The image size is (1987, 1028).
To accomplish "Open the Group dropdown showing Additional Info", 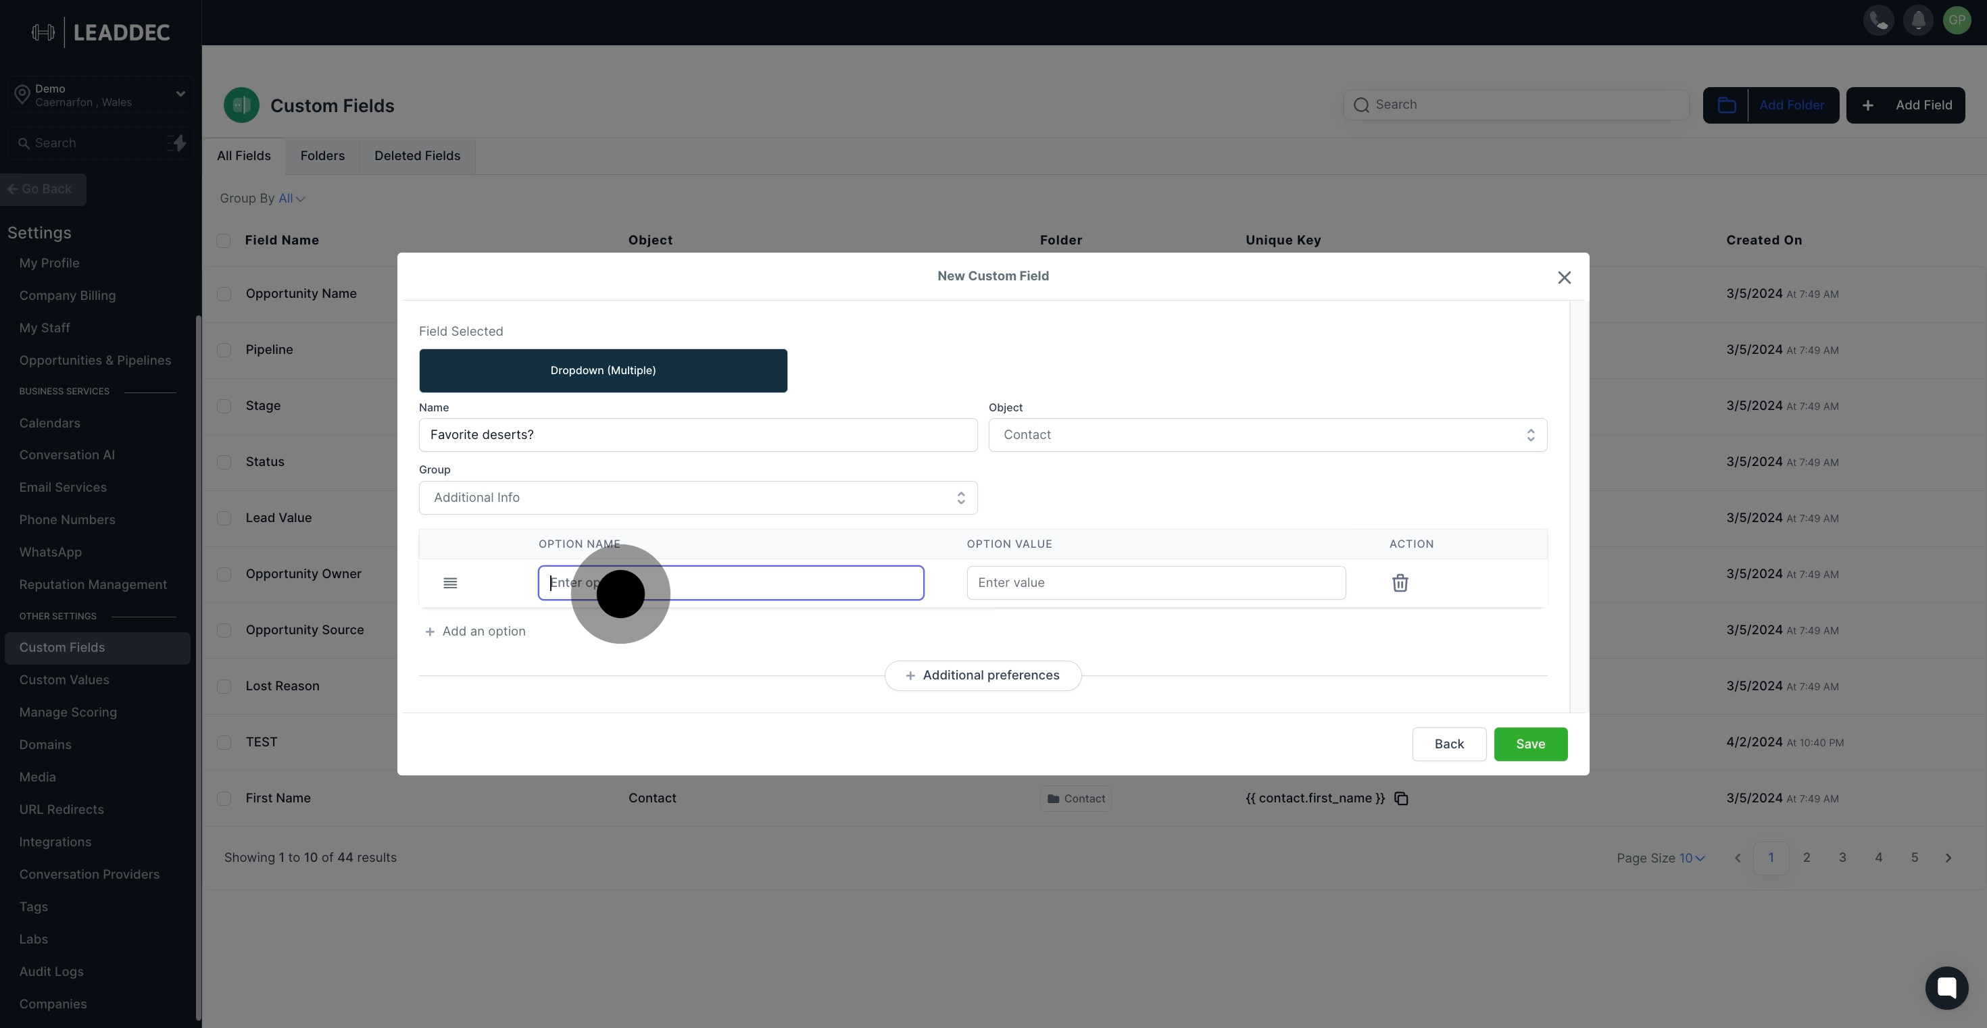I will coord(698,498).
